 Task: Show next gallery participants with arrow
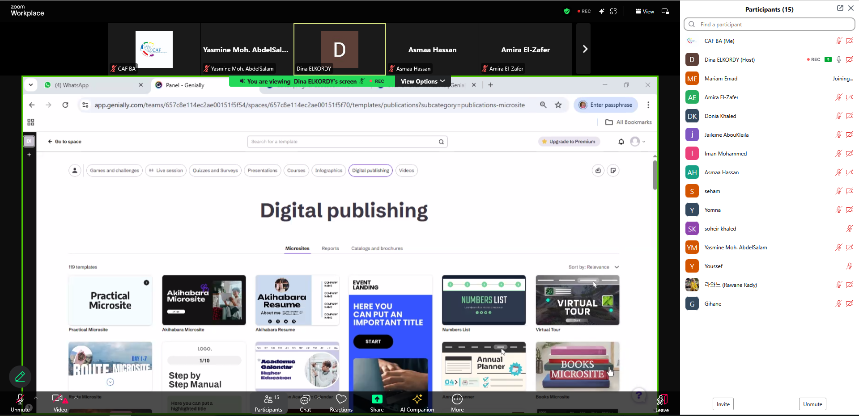click(584, 49)
